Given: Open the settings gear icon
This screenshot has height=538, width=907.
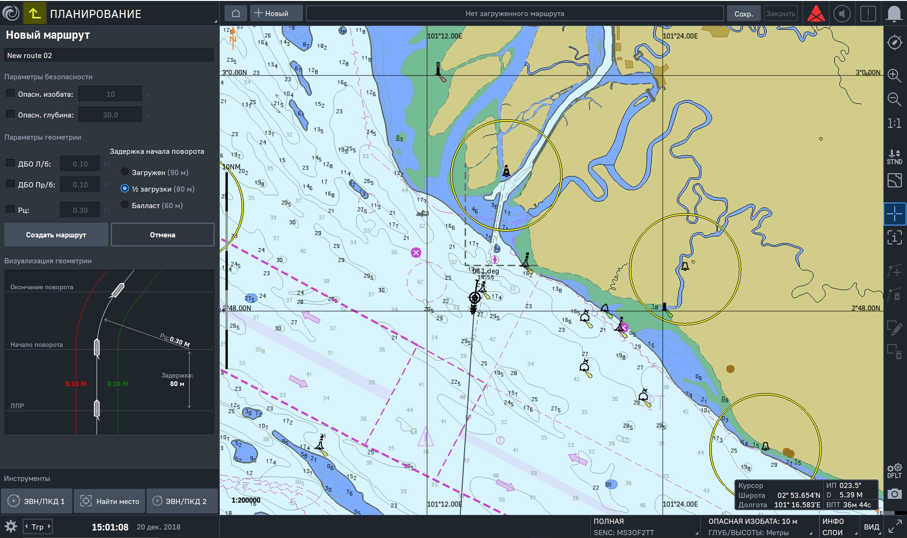Looking at the screenshot, I should pos(11,526).
